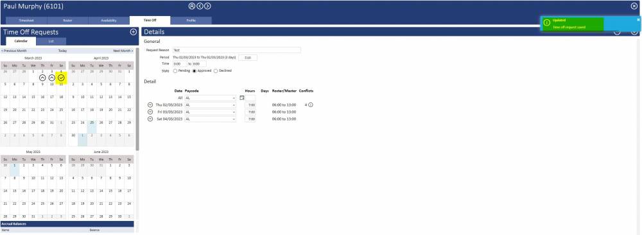Click the checkmark icon on March 4 in calendar

[x=61, y=77]
